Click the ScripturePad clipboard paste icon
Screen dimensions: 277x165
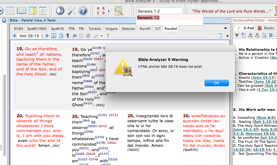click(x=264, y=35)
